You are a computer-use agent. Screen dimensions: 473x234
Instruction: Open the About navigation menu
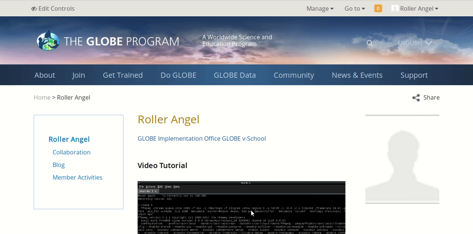[45, 75]
